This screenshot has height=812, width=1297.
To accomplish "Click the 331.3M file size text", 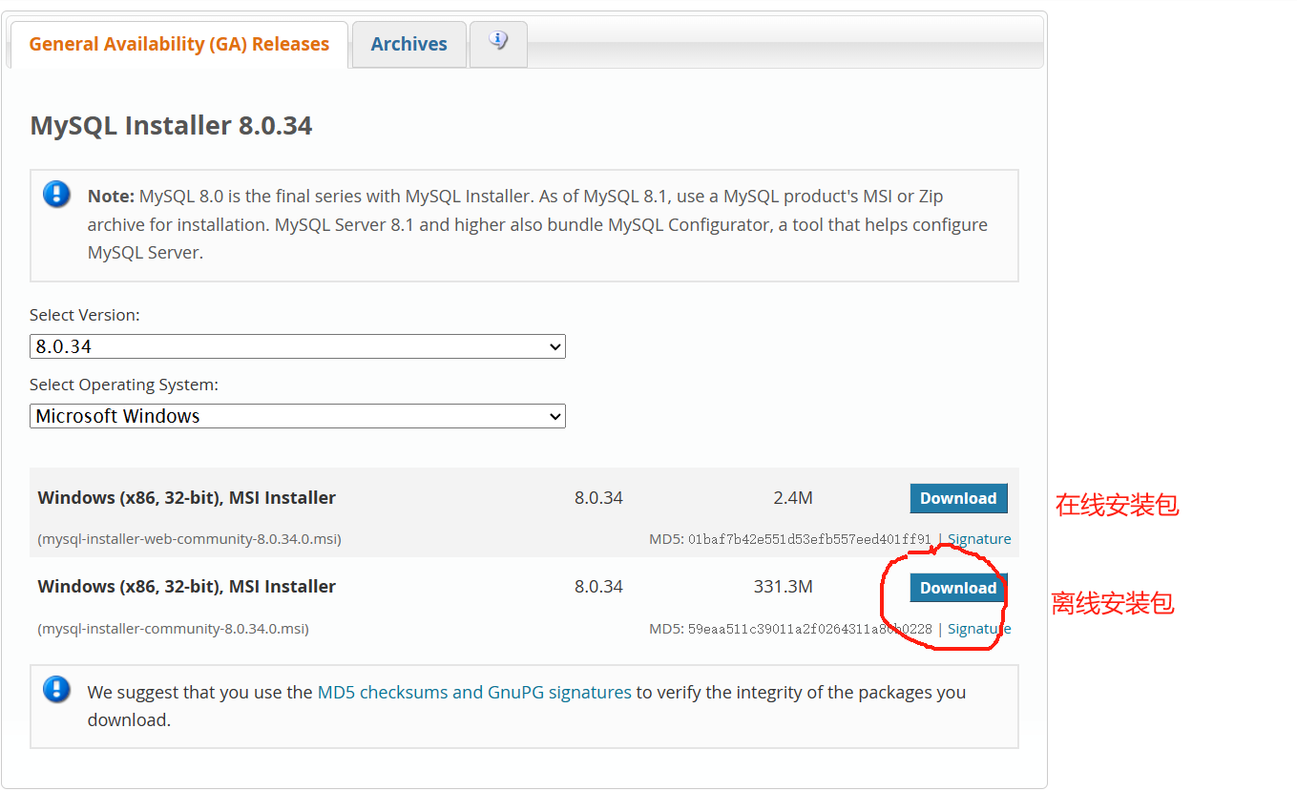I will (x=784, y=587).
